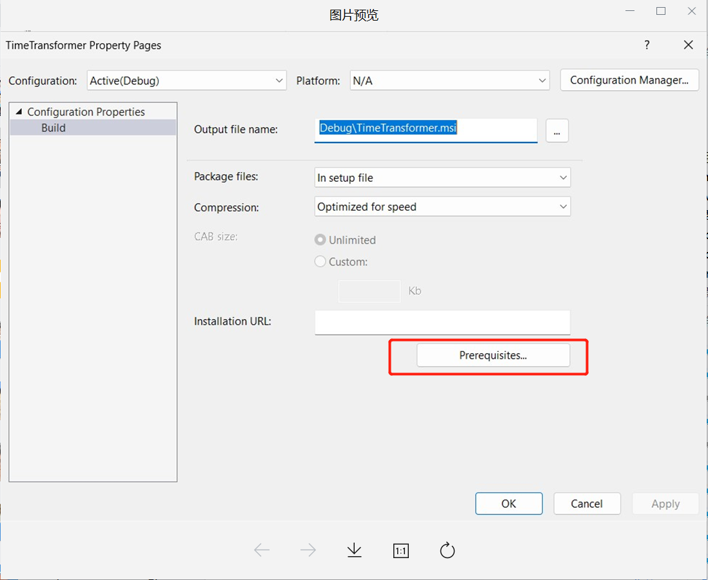Click the Installation URL text field
Viewport: 708px width, 580px height.
point(442,322)
